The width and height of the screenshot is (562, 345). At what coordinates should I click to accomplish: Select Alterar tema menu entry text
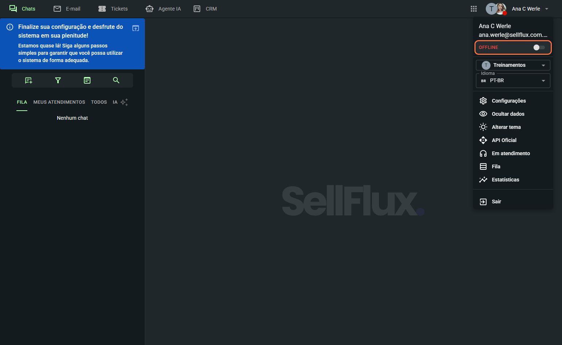click(x=506, y=127)
